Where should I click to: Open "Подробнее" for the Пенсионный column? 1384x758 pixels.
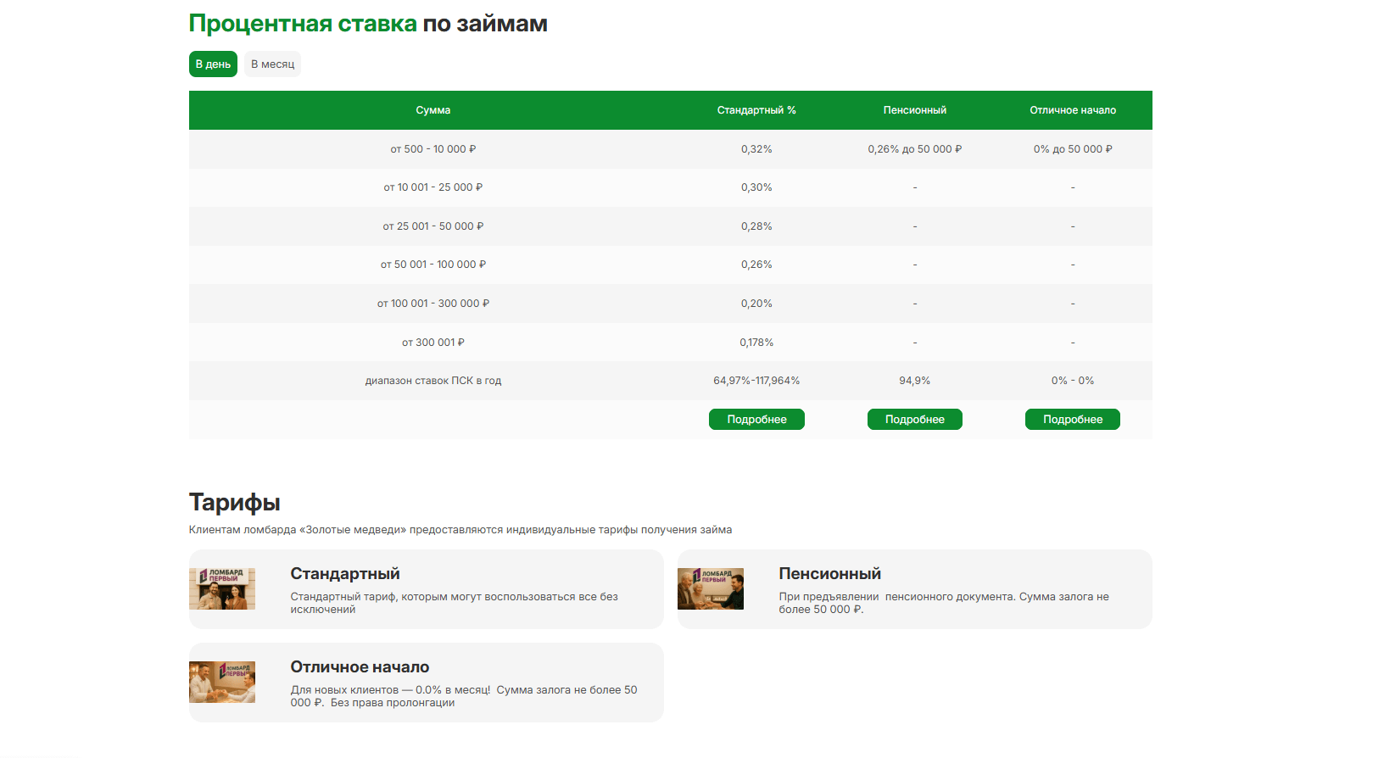[914, 420]
